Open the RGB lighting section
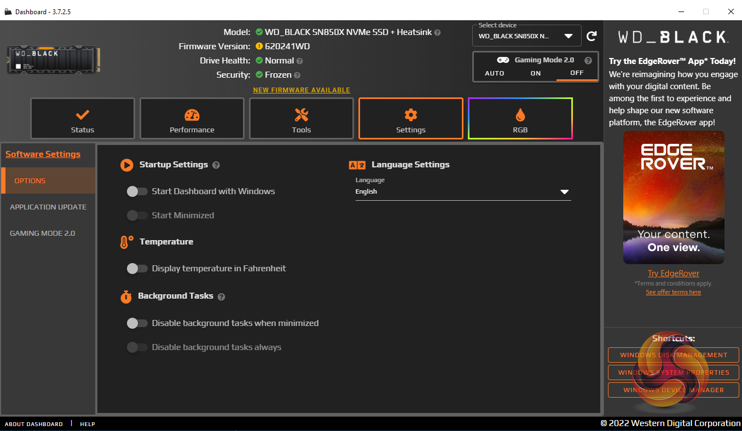This screenshot has height=431, width=742. click(520, 118)
